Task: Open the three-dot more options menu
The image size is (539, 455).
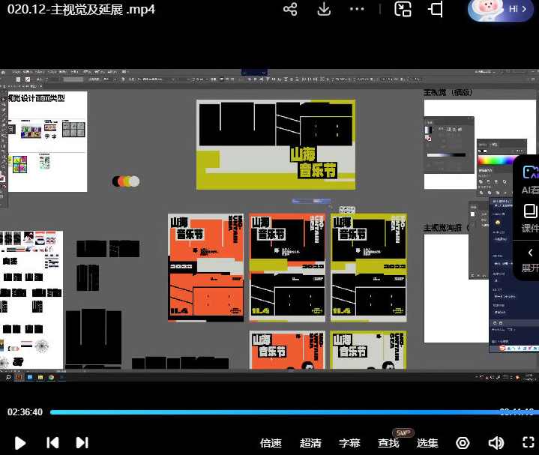Action: click(358, 9)
